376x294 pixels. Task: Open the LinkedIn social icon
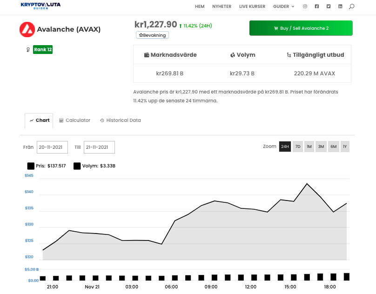coord(340,7)
